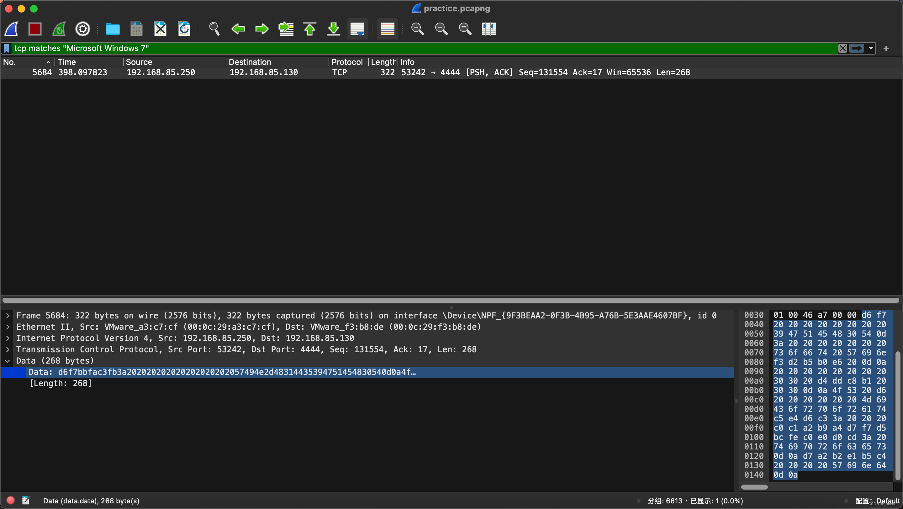Screen dimensions: 903x509
Task: Edit the display filter expression field
Action: click(424, 48)
